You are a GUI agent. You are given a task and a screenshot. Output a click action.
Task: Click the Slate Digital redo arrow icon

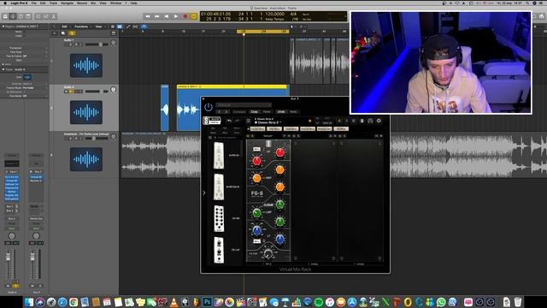(237, 121)
